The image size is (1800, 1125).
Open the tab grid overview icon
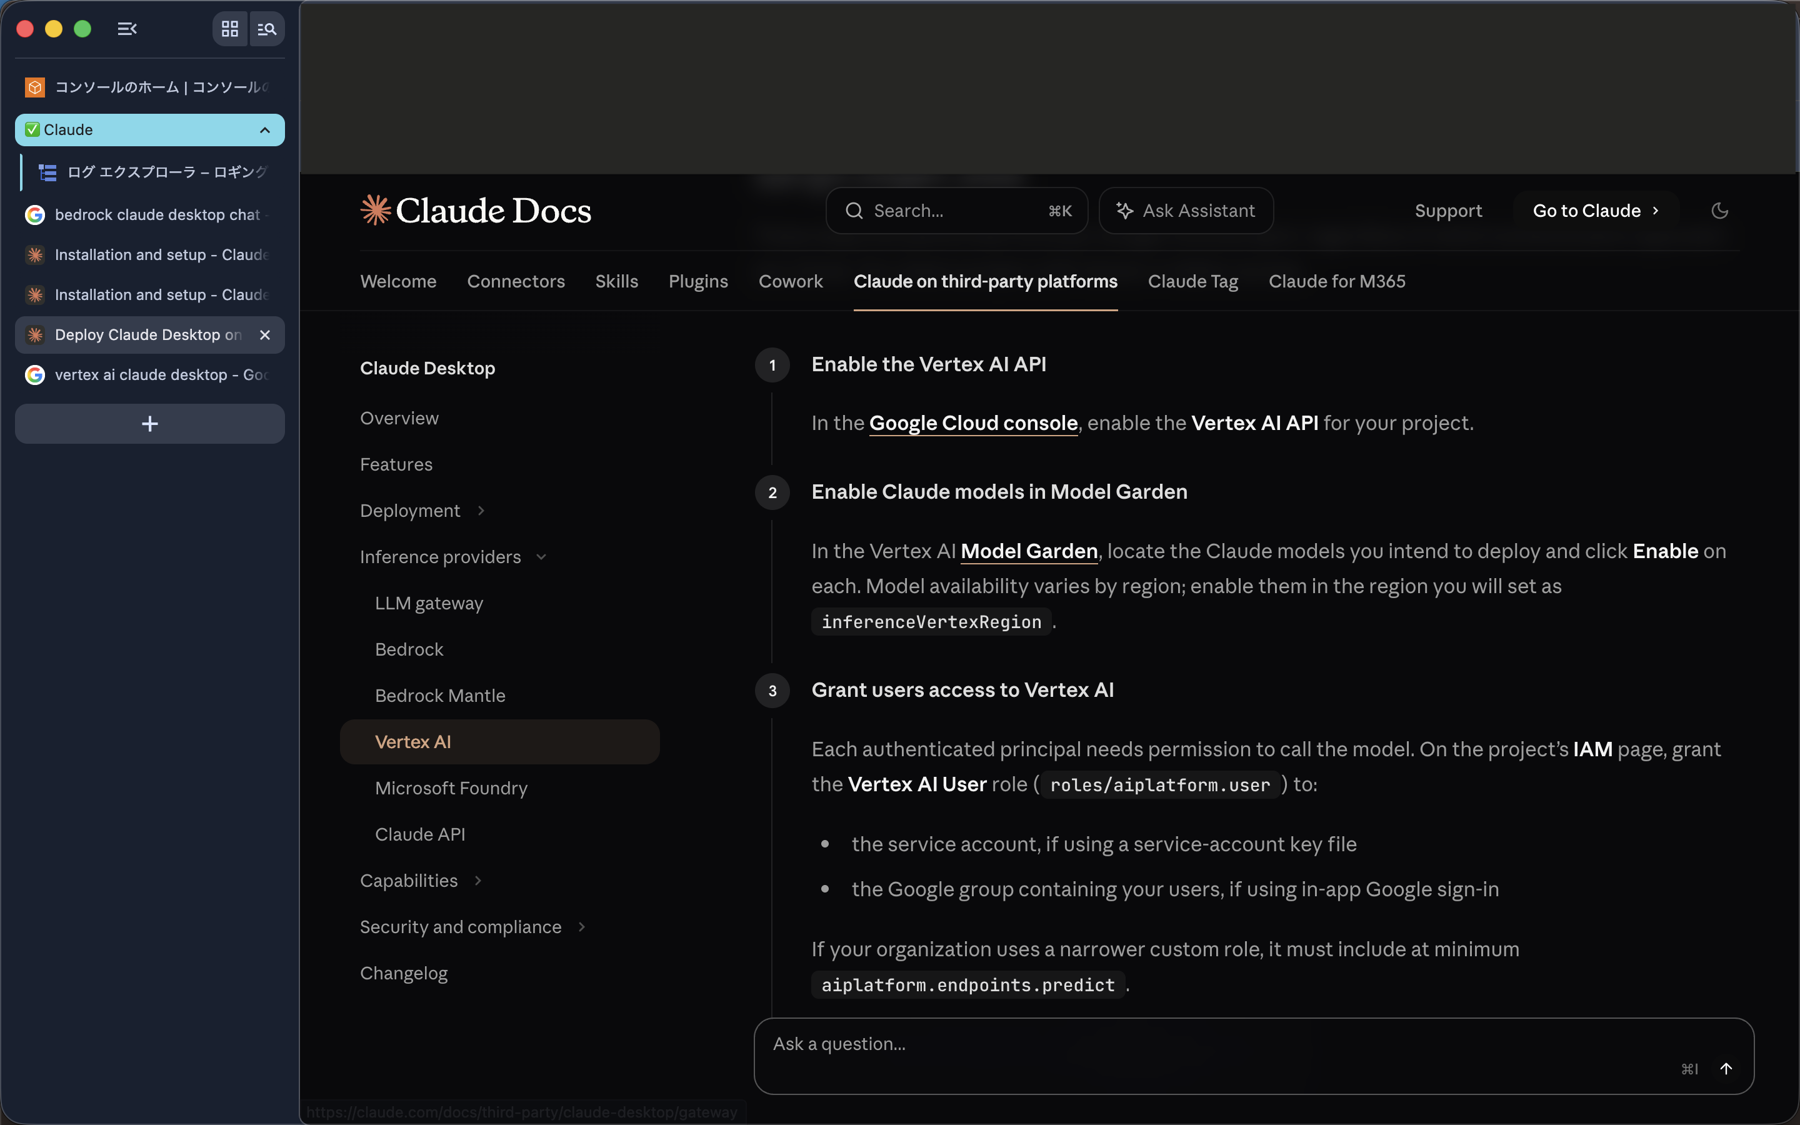[230, 29]
